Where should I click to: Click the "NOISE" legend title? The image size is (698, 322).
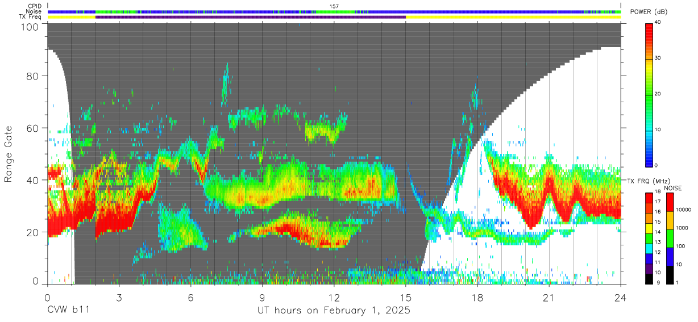[x=672, y=187]
